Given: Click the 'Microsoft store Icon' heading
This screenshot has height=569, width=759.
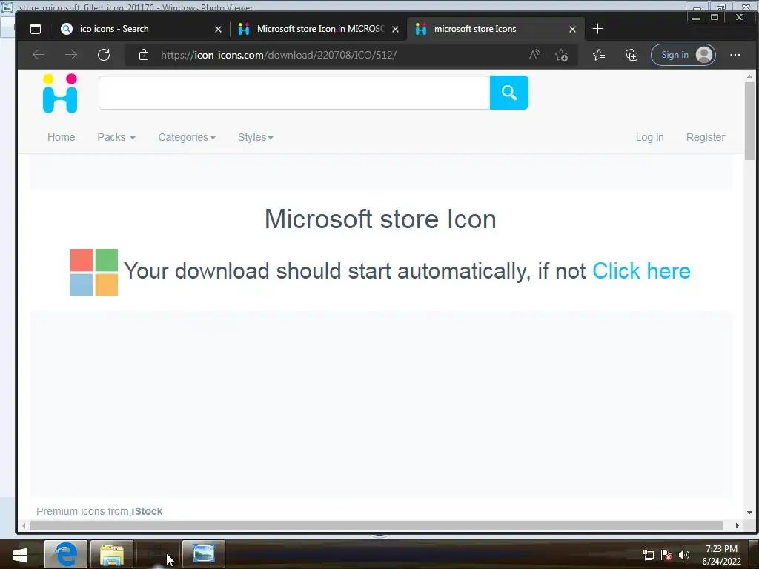Looking at the screenshot, I should tap(380, 219).
